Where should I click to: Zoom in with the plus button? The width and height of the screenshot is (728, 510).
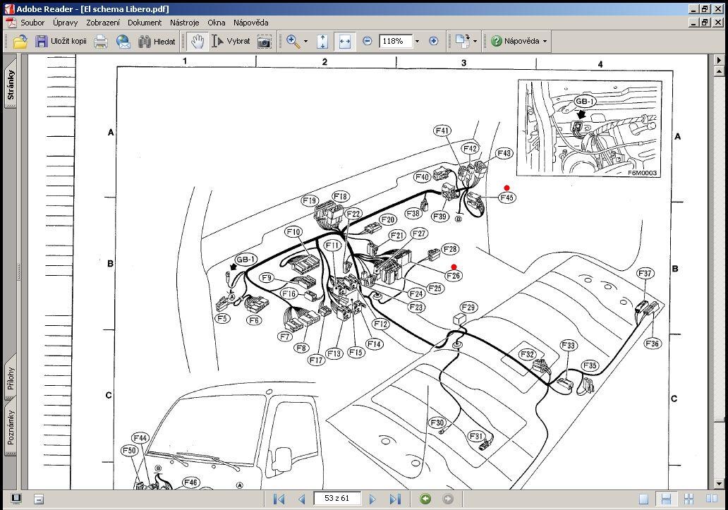434,41
